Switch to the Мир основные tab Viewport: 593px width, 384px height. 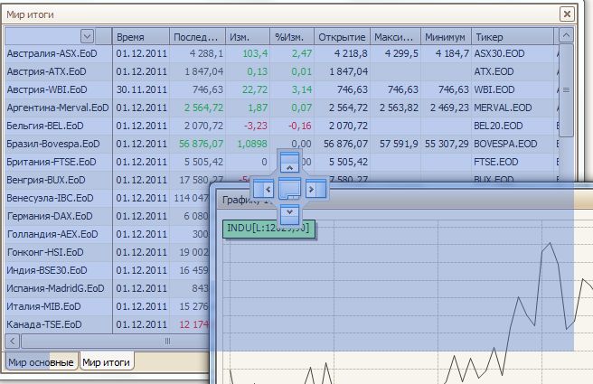pyautogui.click(x=41, y=362)
